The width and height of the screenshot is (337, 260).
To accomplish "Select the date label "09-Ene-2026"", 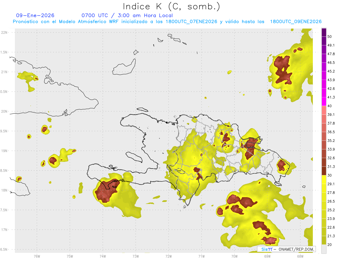I will click(35, 15).
